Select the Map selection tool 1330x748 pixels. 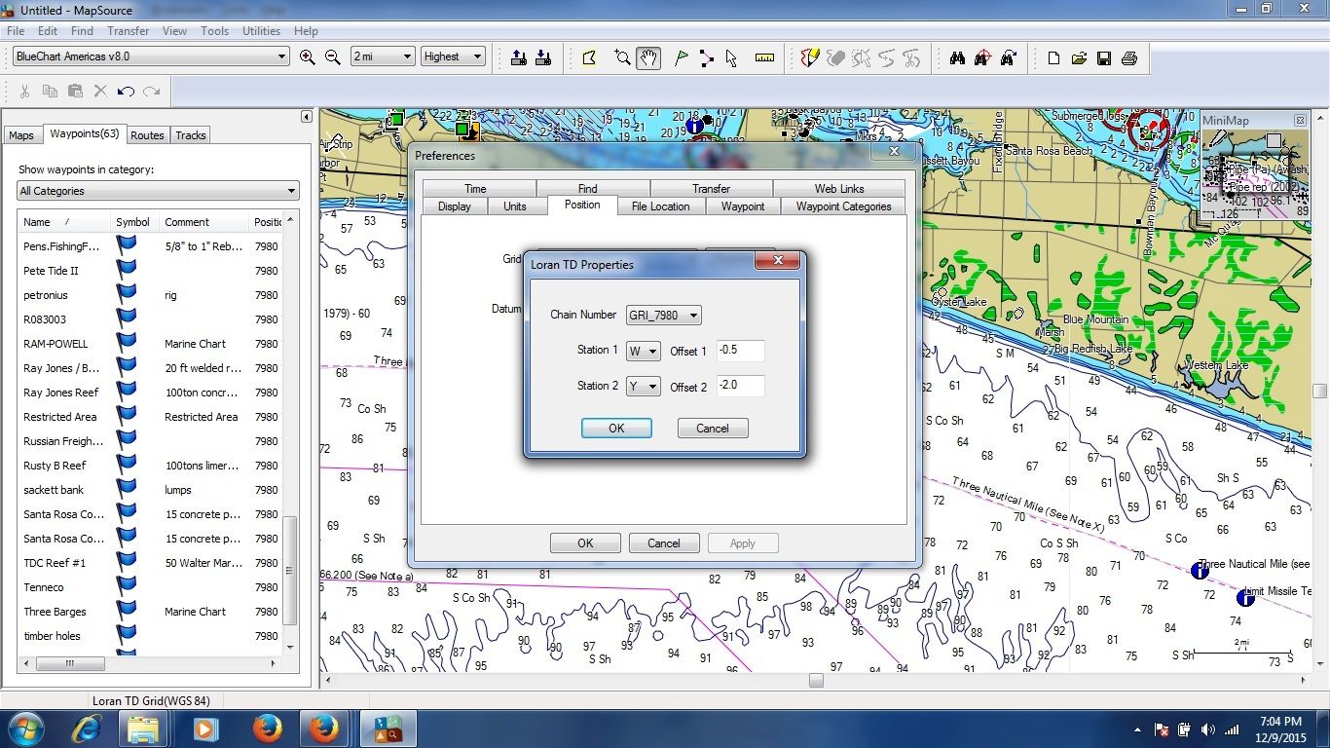588,57
